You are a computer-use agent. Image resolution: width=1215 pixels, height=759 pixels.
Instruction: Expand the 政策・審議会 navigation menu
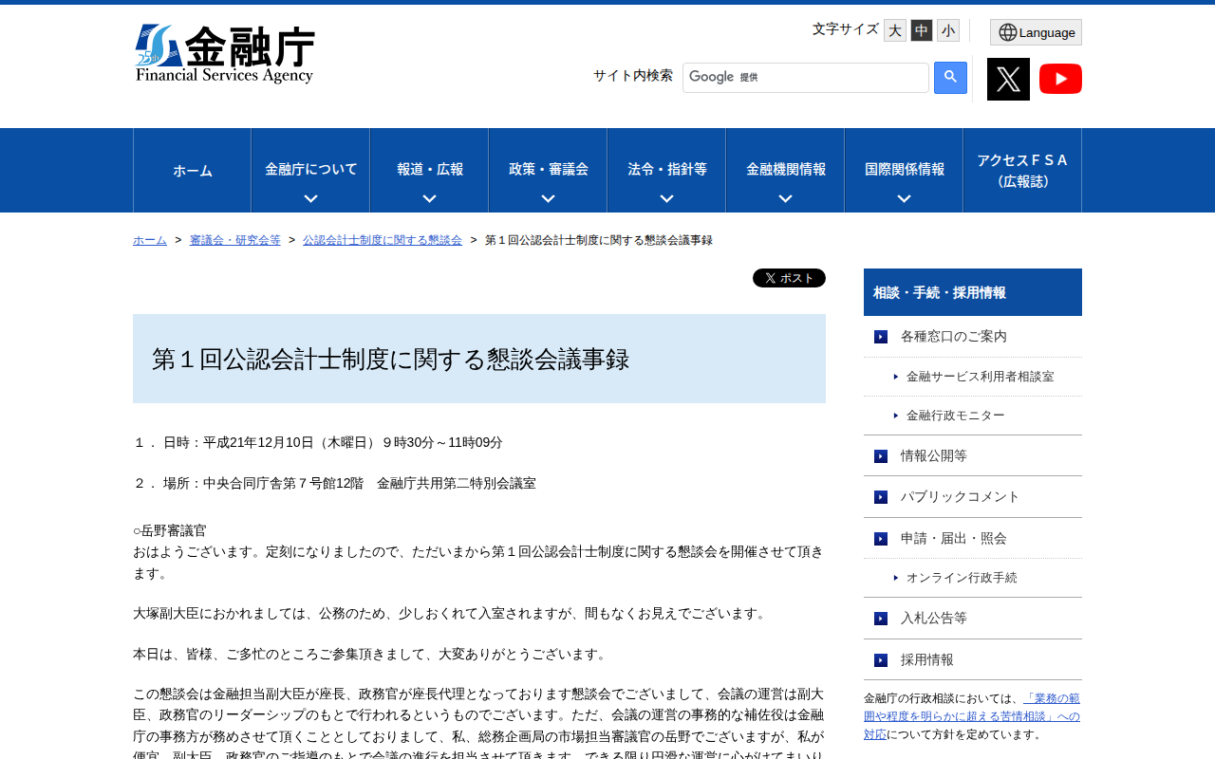point(547,170)
